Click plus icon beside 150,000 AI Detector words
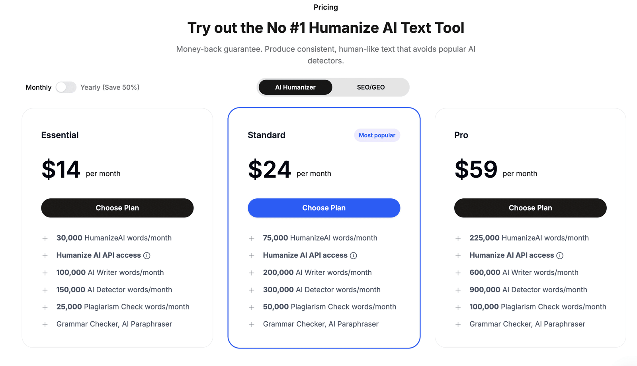 (45, 290)
